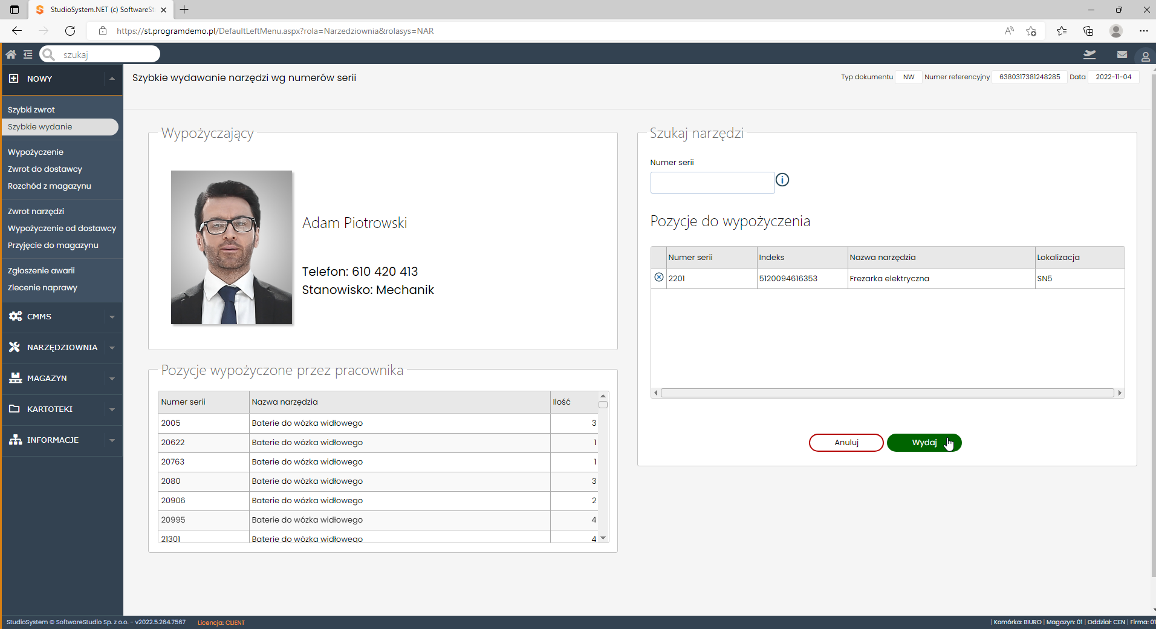Open Zlecenie naprawy link
The image size is (1156, 629).
(42, 287)
